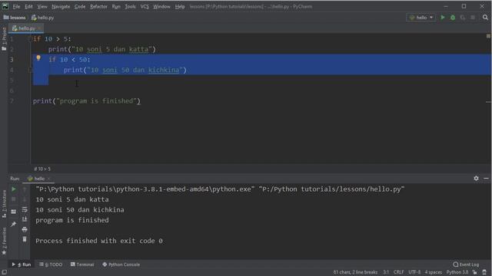Run the hello configuration from top toolbar
The height and width of the screenshot is (276, 492).
point(443,18)
